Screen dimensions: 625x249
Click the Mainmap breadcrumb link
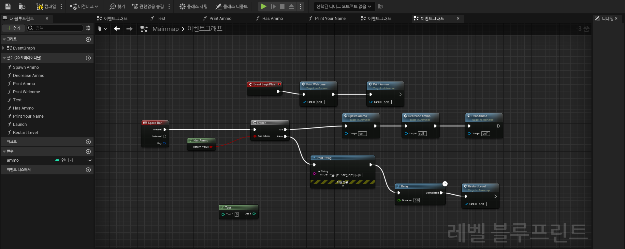click(x=166, y=29)
